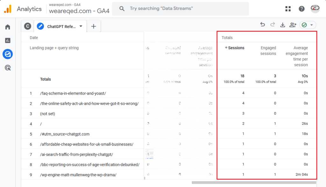Click the Totals column group header
This screenshot has height=187, width=326.
point(227,37)
